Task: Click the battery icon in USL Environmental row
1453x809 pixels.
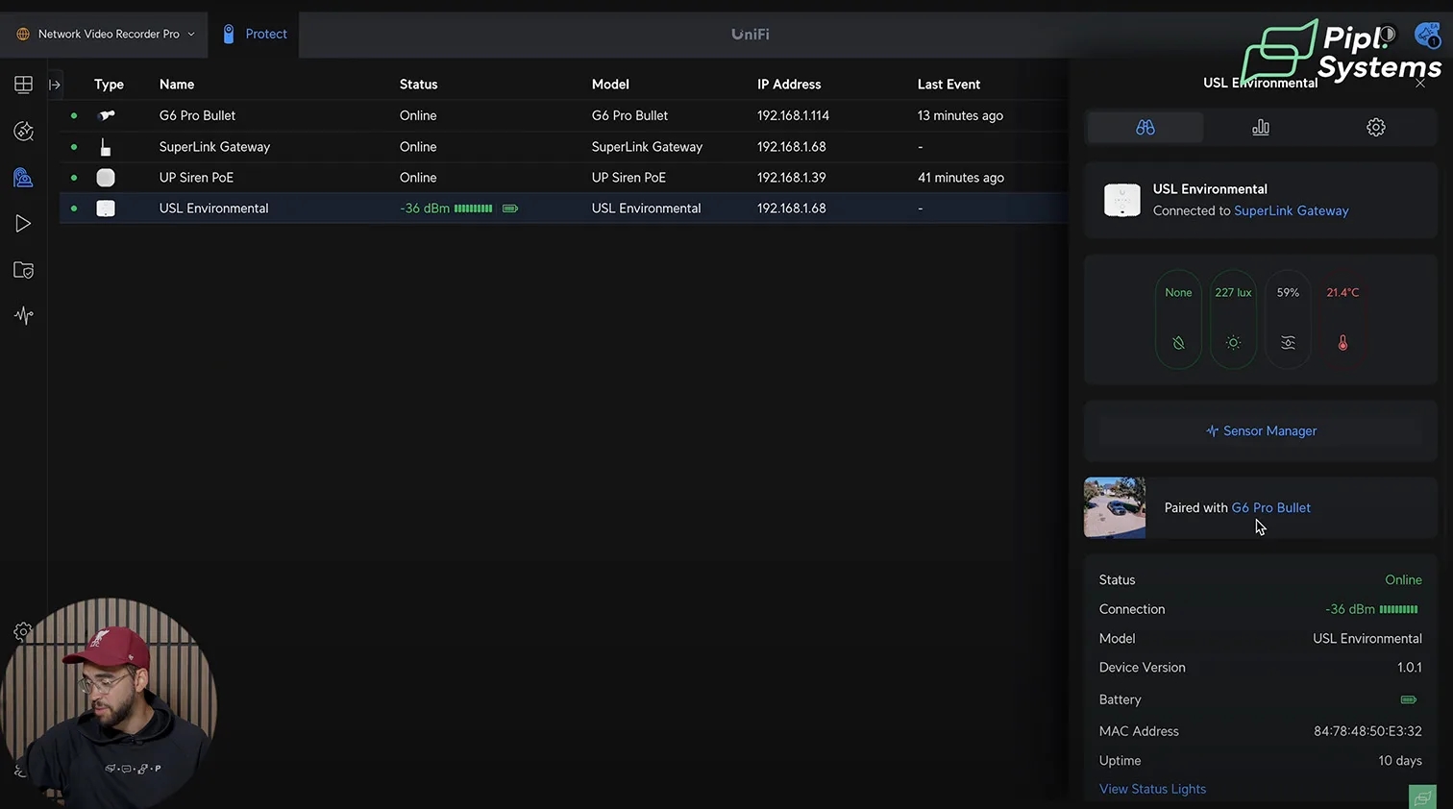Action: point(510,208)
